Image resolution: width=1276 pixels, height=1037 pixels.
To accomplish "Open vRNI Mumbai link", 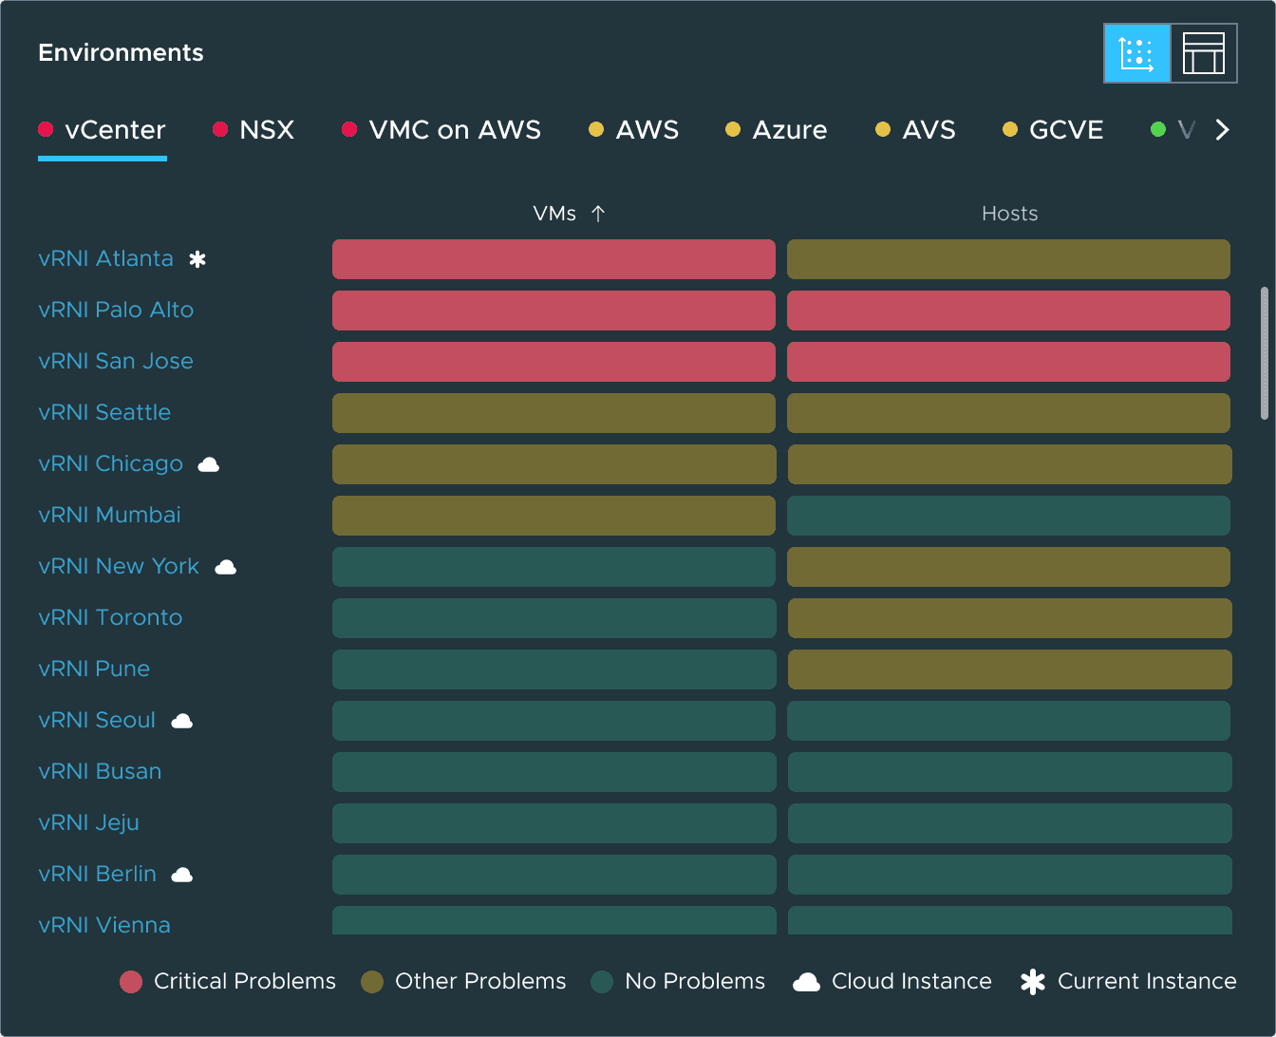I will [109, 515].
